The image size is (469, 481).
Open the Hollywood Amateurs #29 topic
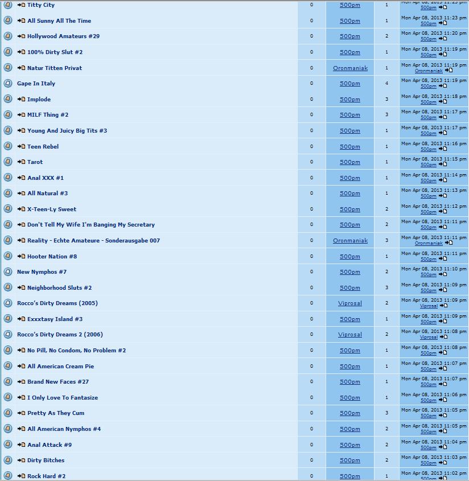64,36
